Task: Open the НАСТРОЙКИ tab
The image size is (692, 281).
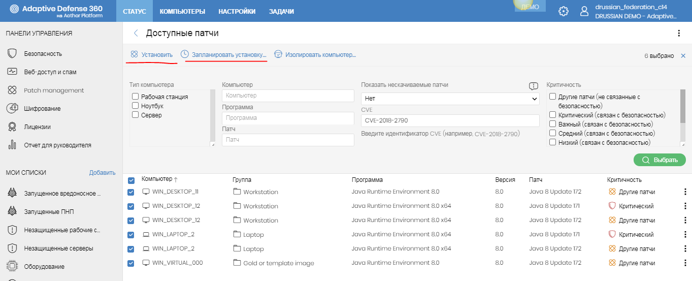Action: [237, 11]
